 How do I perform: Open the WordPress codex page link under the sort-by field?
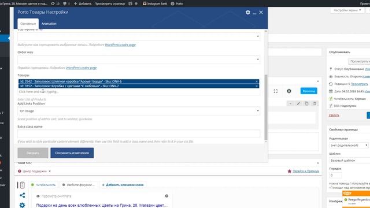pos(120,44)
